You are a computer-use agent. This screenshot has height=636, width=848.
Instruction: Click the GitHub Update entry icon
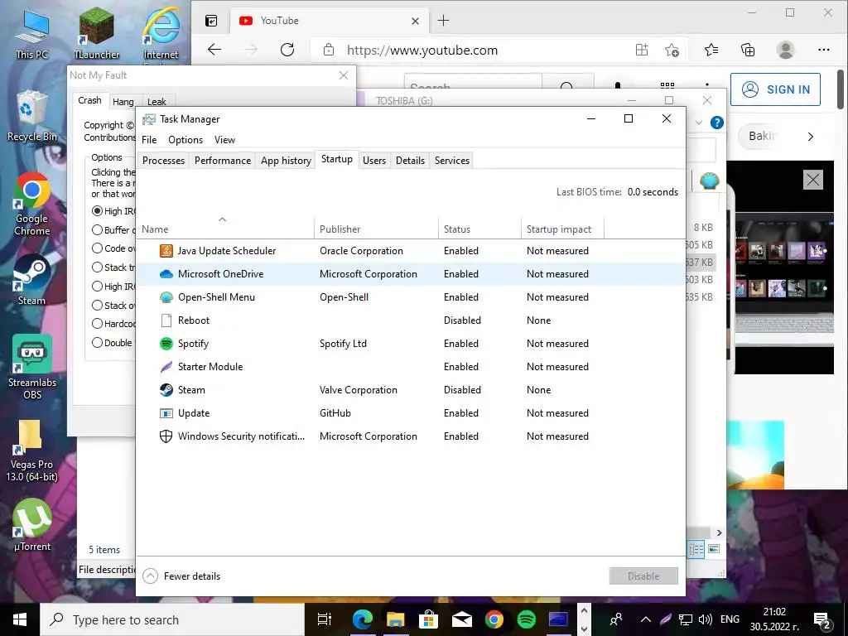pyautogui.click(x=166, y=413)
